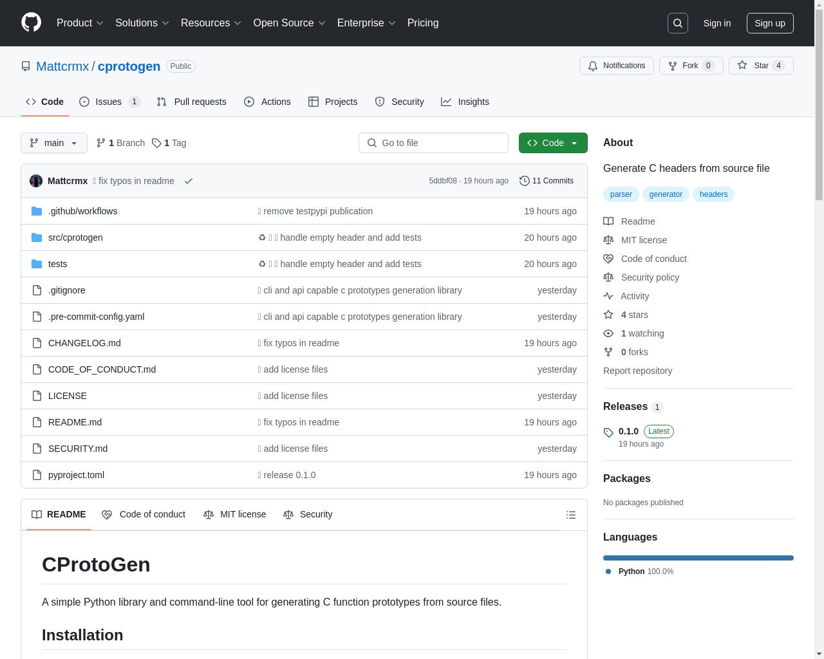This screenshot has height=659, width=824.
Task: Click Report repository link
Action: coord(637,371)
